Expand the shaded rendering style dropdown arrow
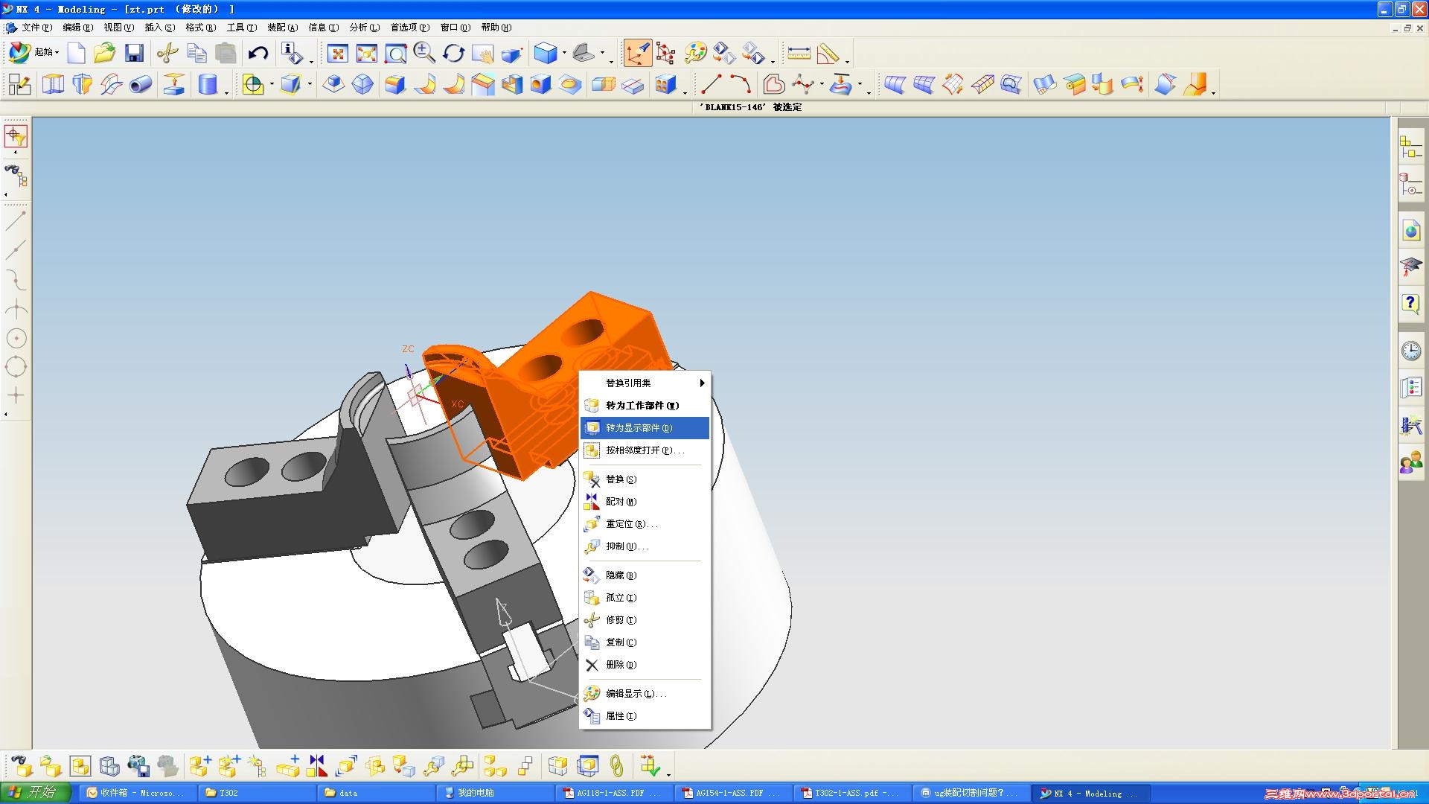1429x804 pixels. tap(564, 54)
